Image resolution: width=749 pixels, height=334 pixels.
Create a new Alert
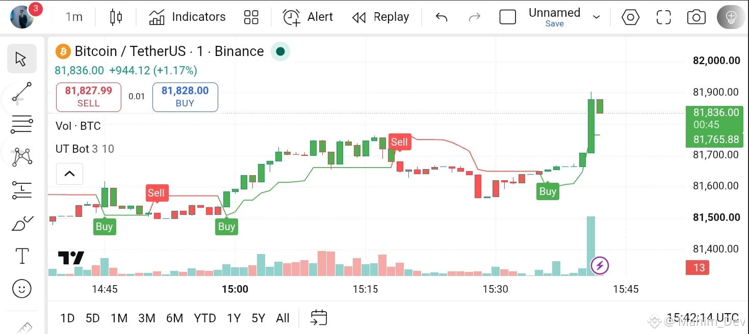point(308,17)
